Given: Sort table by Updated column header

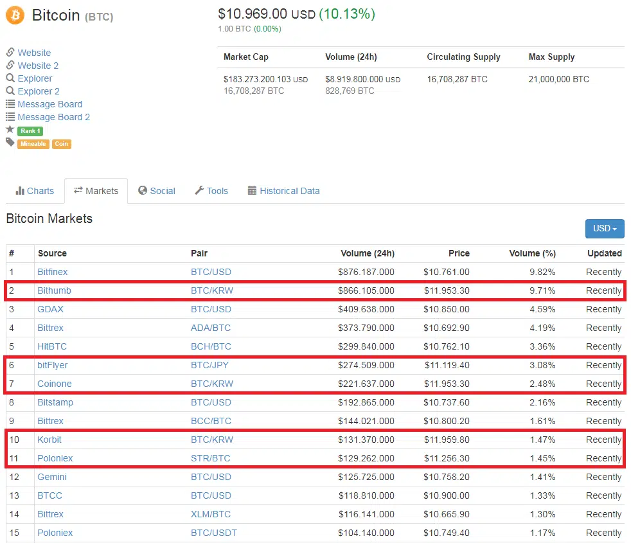Looking at the screenshot, I should (605, 253).
